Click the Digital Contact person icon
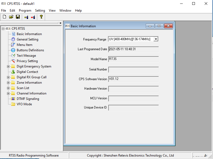The width and height of the screenshot is (213, 159). coord(13,72)
